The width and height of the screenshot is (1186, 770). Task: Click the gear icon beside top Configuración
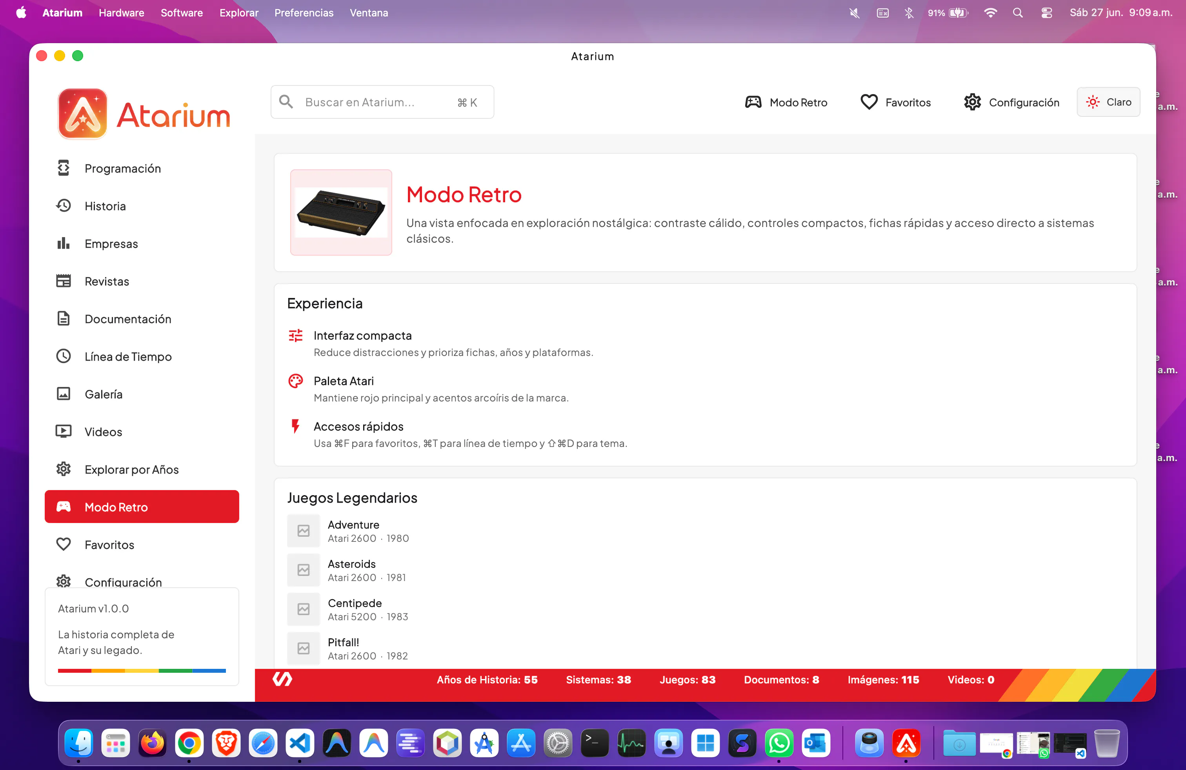[972, 102]
